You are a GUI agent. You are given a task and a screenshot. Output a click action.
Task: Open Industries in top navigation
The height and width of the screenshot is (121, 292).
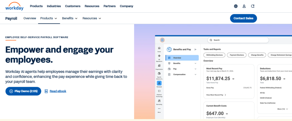click(54, 6)
